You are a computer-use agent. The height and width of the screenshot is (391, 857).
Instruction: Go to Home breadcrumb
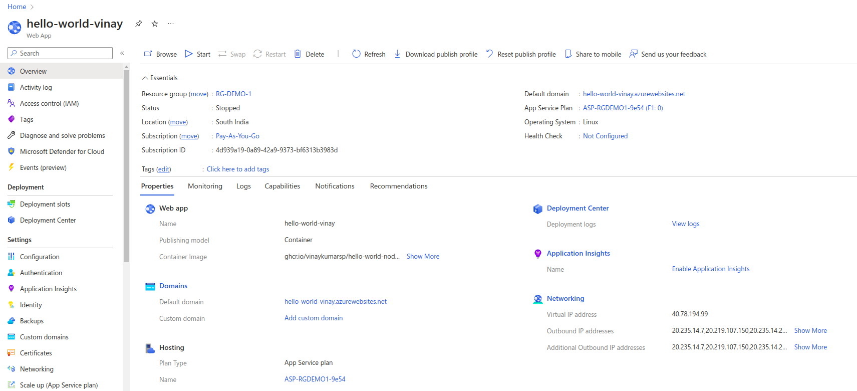17,7
